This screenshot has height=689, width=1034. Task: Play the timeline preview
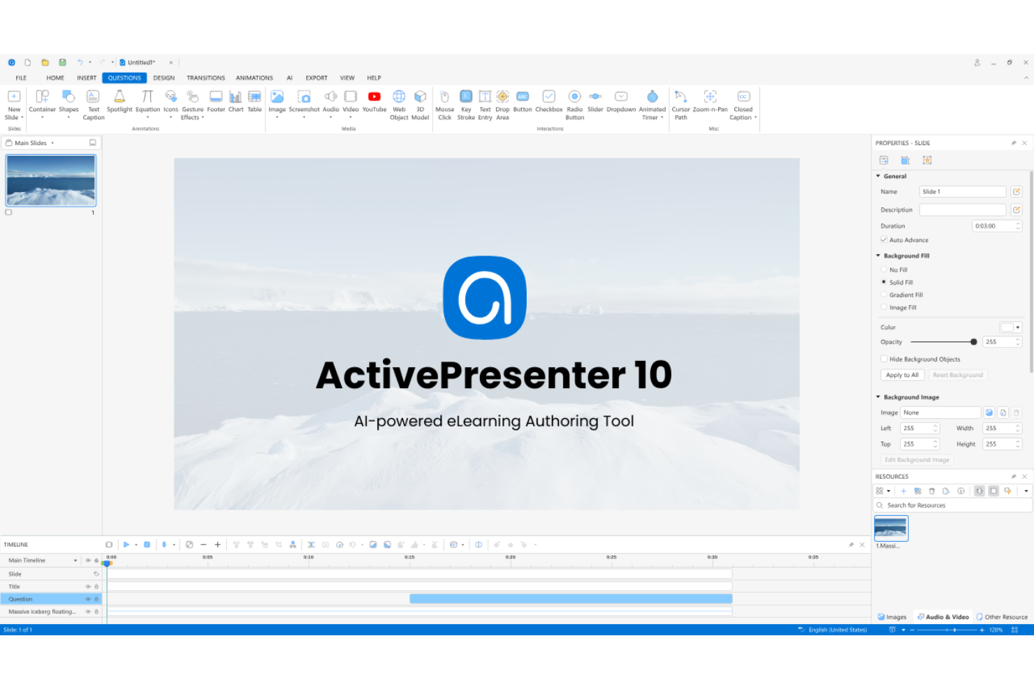click(126, 544)
